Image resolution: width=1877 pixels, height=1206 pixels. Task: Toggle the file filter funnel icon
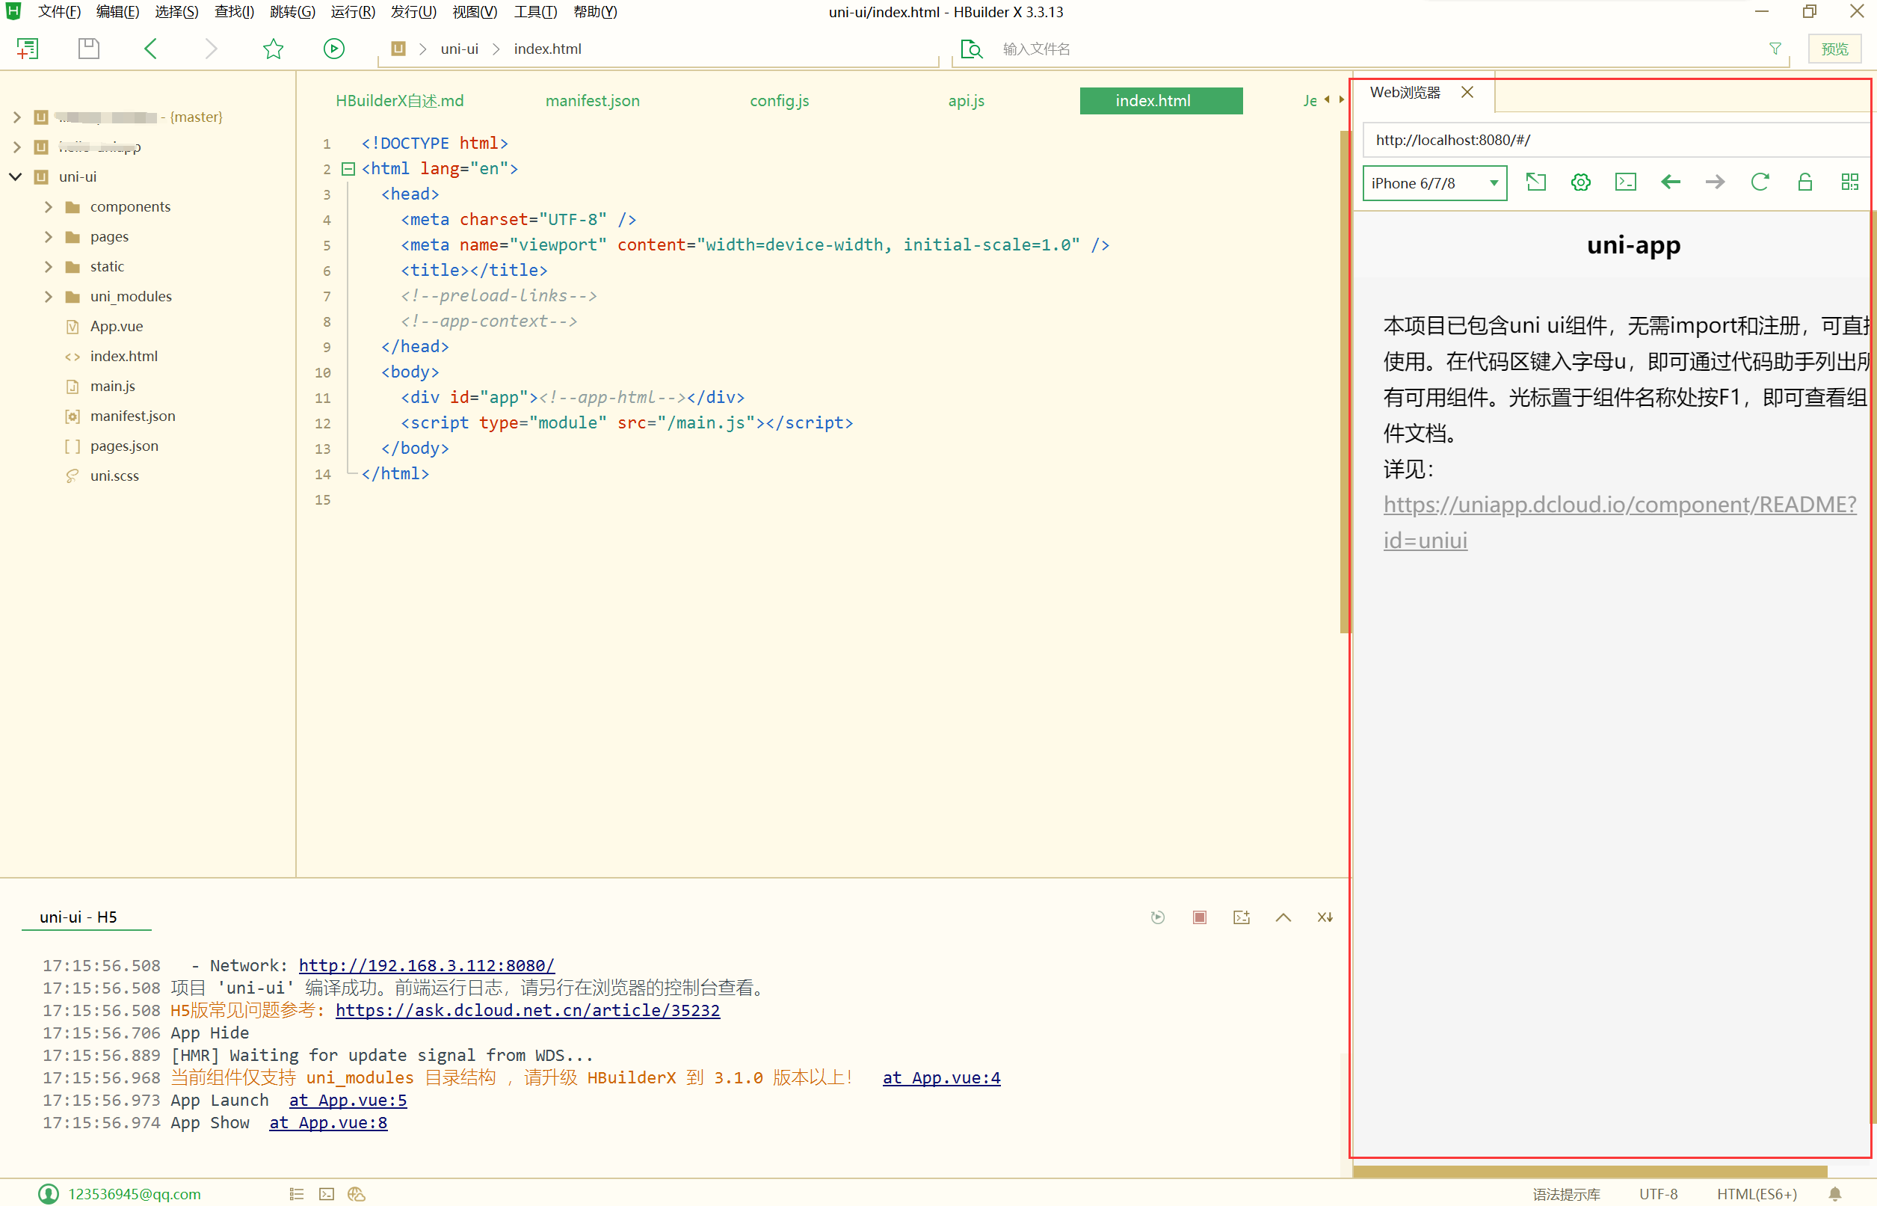coord(1775,49)
